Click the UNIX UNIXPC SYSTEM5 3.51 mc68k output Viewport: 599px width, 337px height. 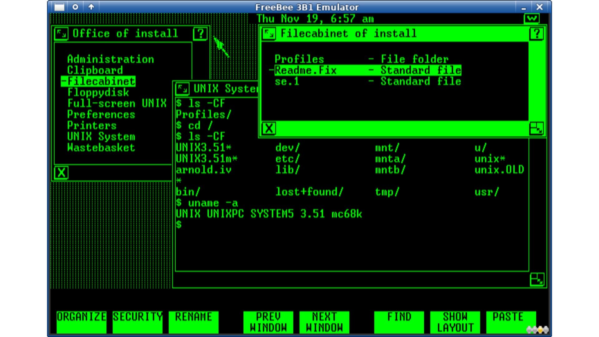tap(269, 214)
